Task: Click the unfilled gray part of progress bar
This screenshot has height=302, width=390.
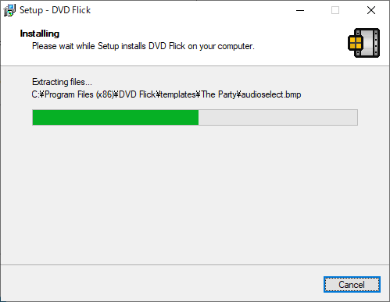Action: coord(277,118)
